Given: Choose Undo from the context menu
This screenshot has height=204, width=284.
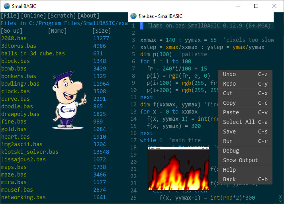Looking at the screenshot, I should point(229,74).
